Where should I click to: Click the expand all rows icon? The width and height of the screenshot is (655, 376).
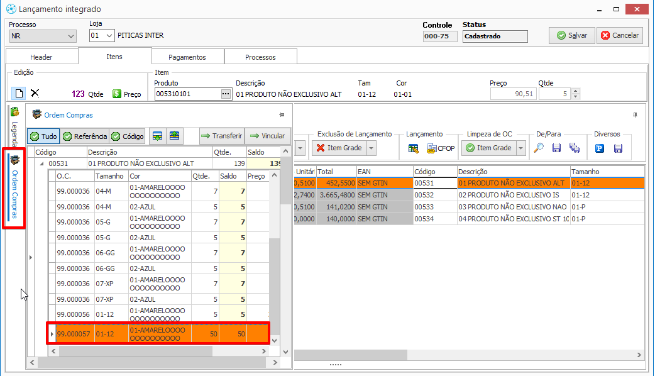pos(158,136)
